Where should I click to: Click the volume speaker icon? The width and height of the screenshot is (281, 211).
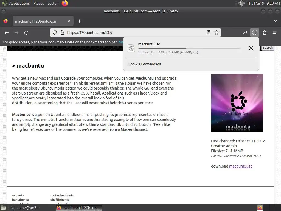click(x=241, y=3)
